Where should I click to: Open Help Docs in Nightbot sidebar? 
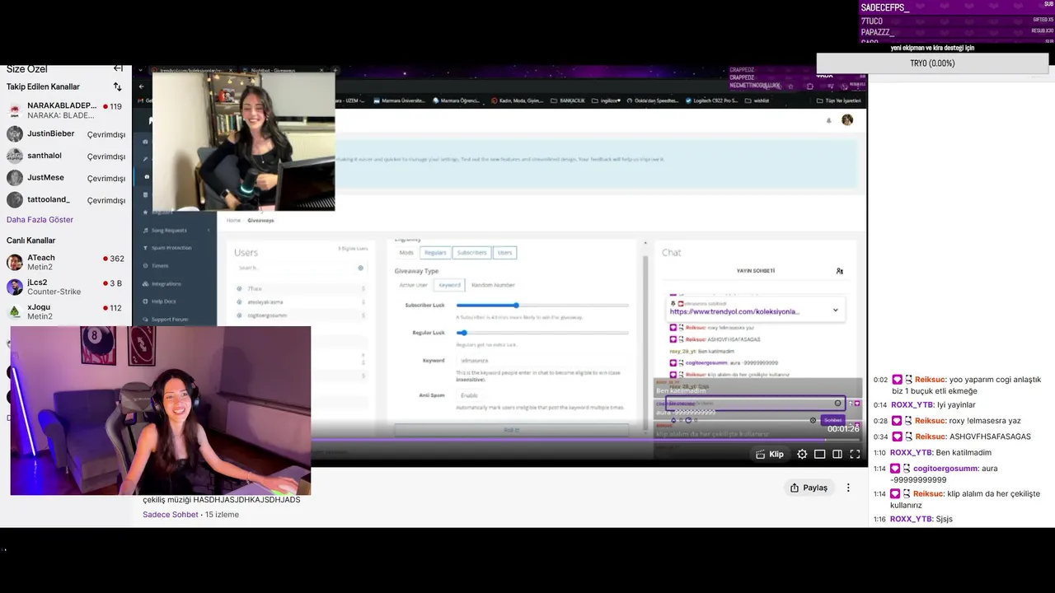[x=163, y=301]
